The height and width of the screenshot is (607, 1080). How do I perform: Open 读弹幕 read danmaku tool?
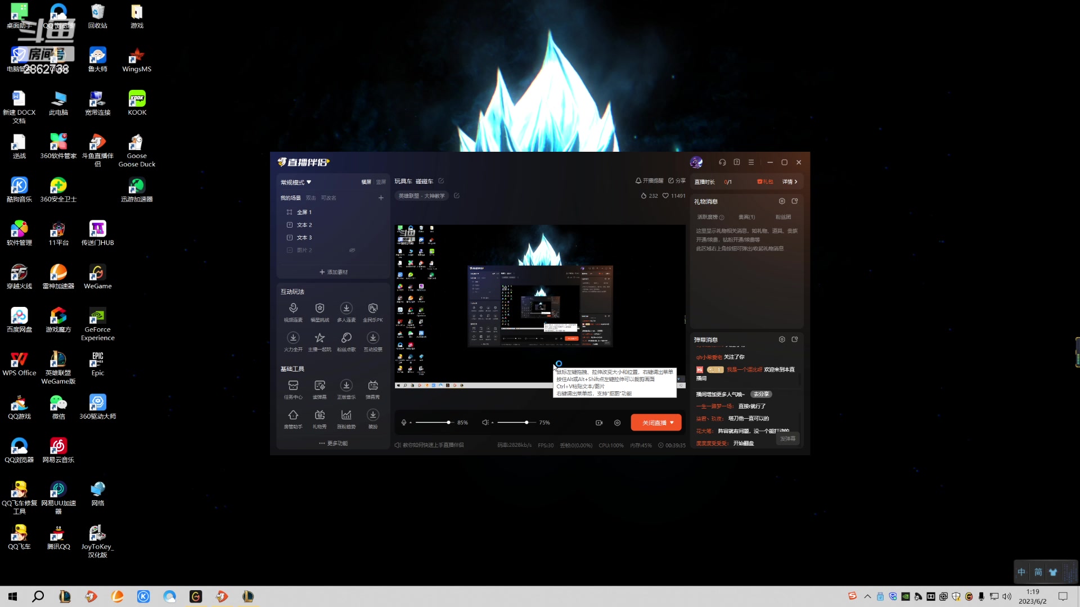319,389
